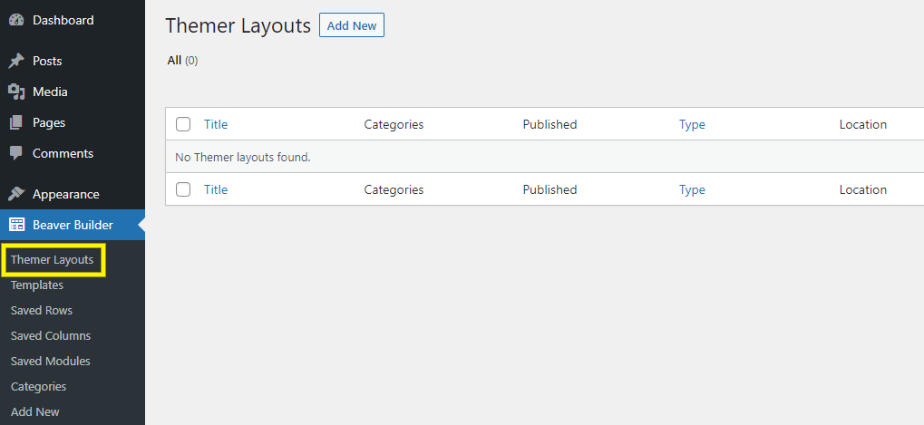Image resolution: width=924 pixels, height=425 pixels.
Task: Open Saved Modules submenu item
Action: [x=51, y=361]
